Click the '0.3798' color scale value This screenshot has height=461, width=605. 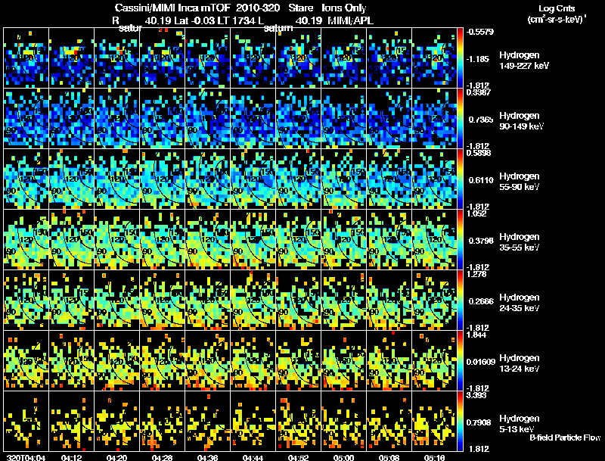tap(481, 241)
